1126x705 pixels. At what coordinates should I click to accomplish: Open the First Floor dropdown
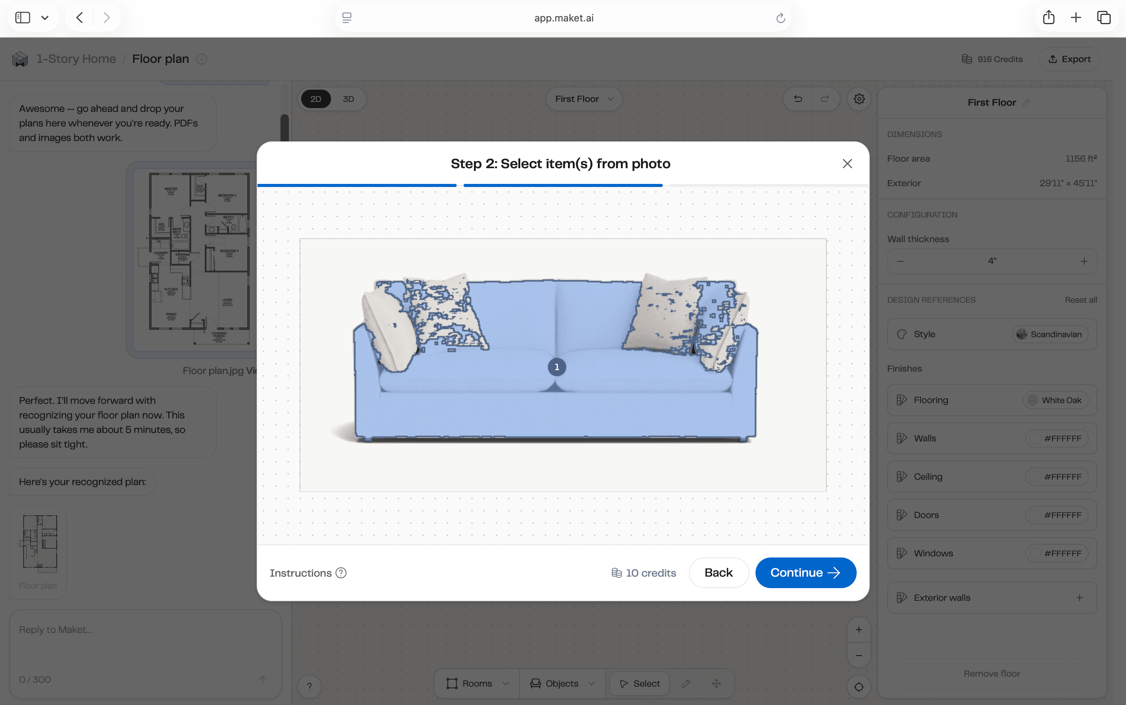(584, 99)
